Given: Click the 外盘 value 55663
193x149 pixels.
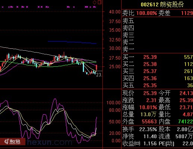Looking at the screenshot, I should [149, 121].
